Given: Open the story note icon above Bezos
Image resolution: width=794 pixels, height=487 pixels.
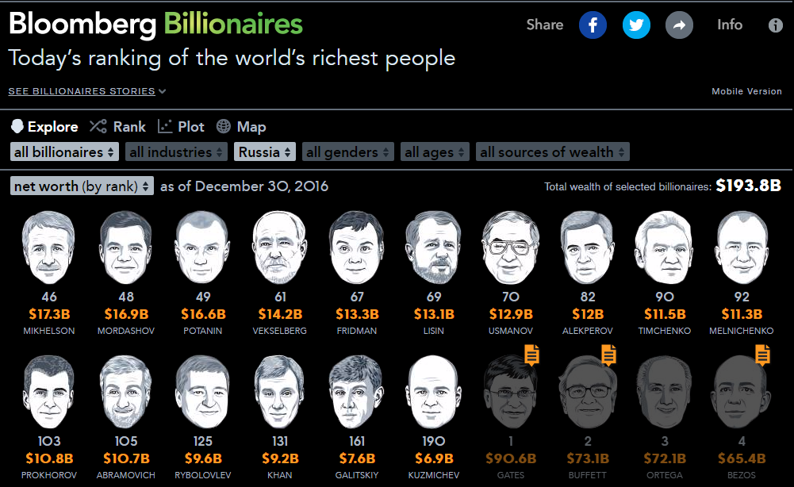Looking at the screenshot, I should pyautogui.click(x=762, y=355).
